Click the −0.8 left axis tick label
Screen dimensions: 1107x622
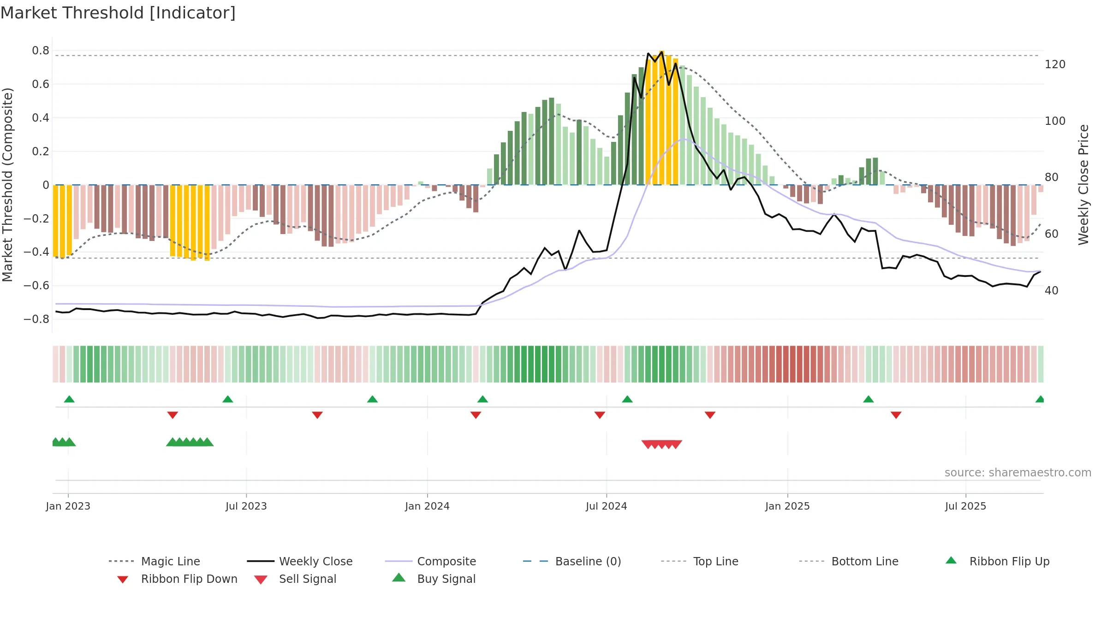pos(36,319)
